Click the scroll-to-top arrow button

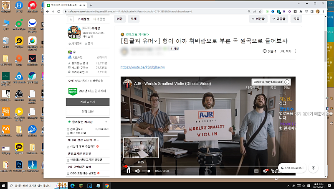[x=313, y=168]
